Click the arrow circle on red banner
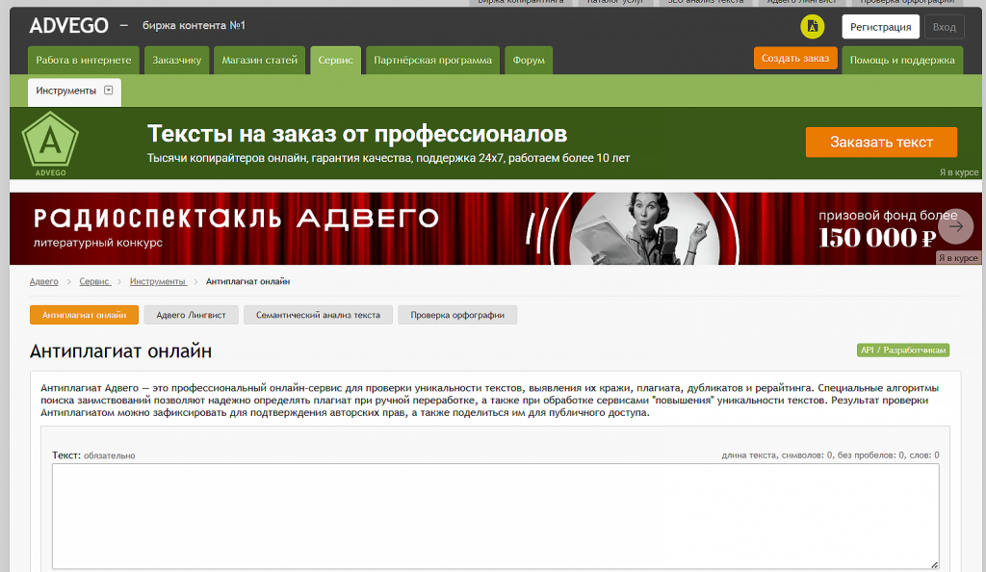 [x=956, y=226]
